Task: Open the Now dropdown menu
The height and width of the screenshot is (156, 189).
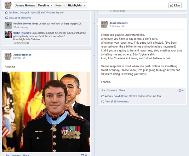Action: [x=60, y=5]
